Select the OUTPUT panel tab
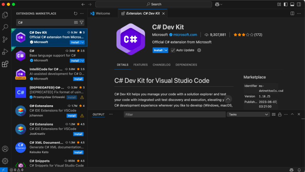Image resolution: width=305 pixels, height=172 pixels. click(x=98, y=114)
